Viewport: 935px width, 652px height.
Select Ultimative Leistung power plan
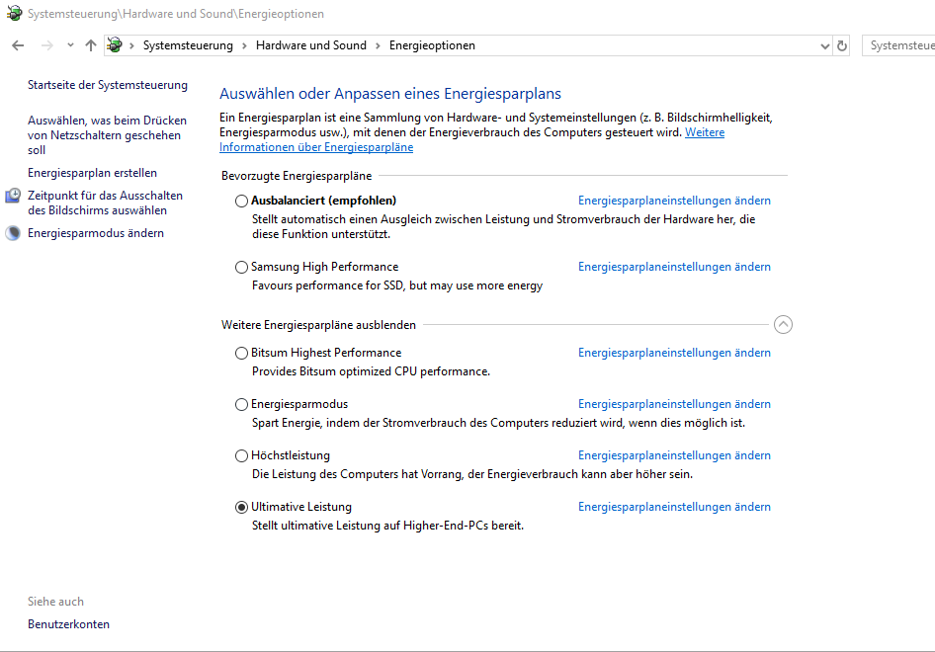(241, 507)
